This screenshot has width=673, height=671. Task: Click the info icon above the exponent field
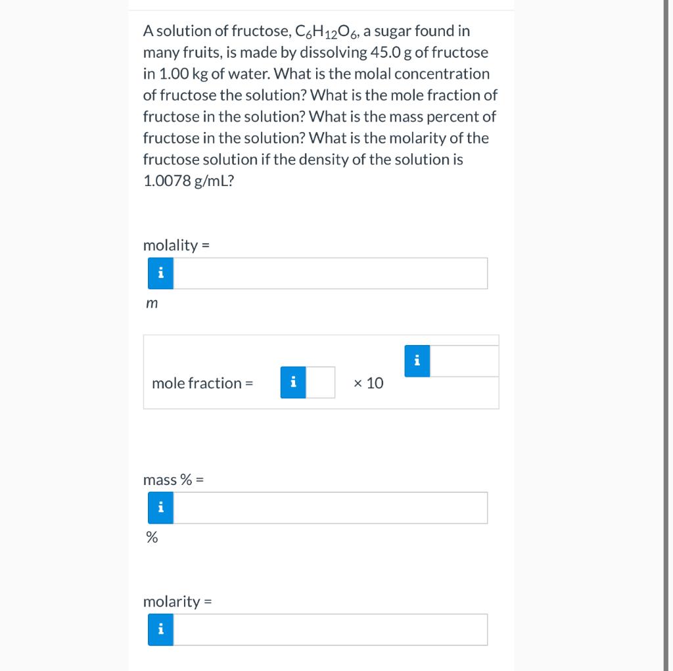click(416, 360)
